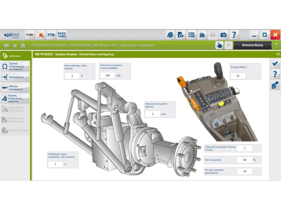Click the blue checkmark confirm button
The height and width of the screenshot is (210, 281).
[275, 64]
